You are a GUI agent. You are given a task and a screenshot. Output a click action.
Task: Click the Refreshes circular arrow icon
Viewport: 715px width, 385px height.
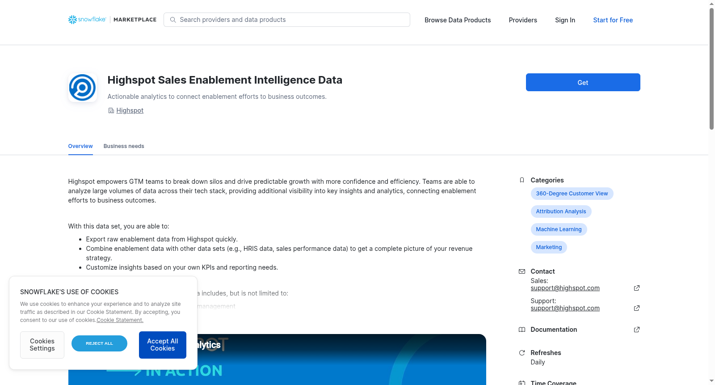pyautogui.click(x=522, y=353)
